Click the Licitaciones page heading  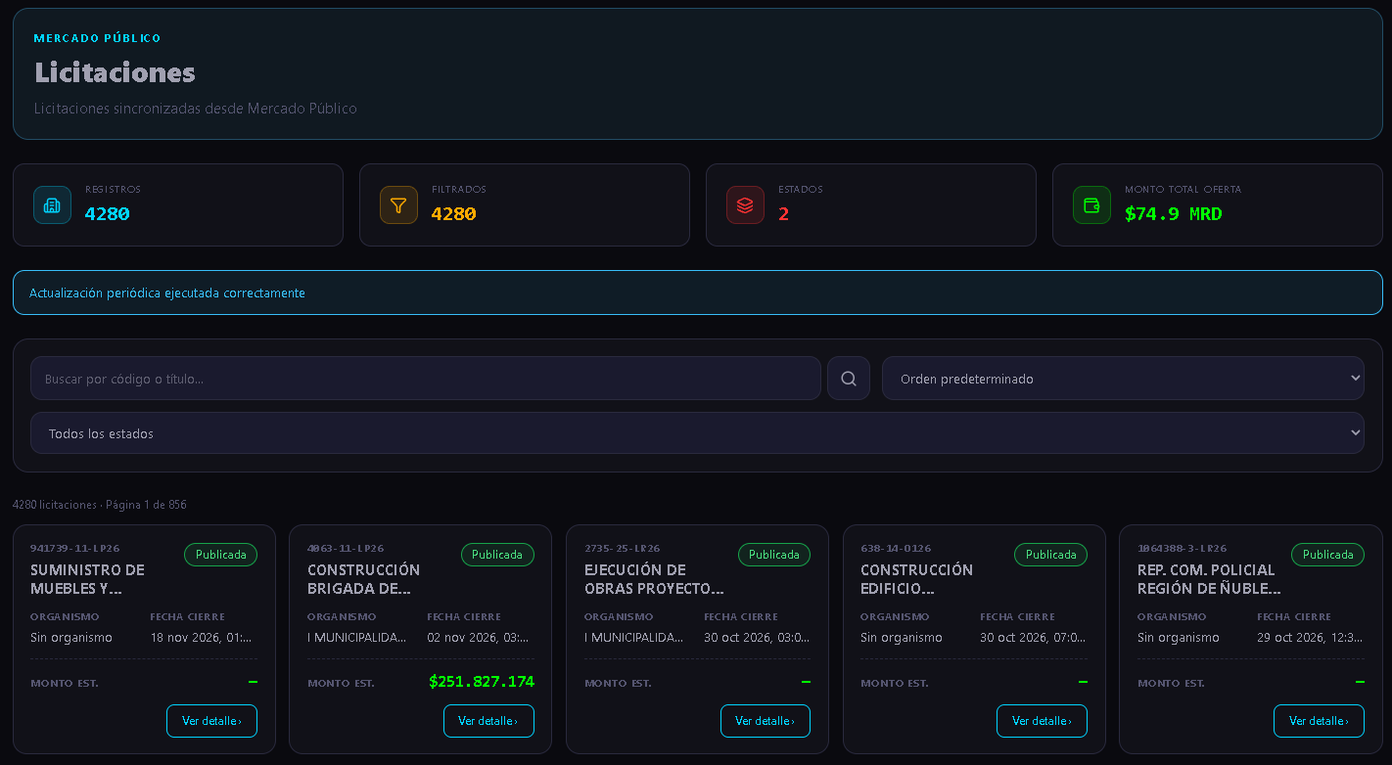[x=115, y=72]
